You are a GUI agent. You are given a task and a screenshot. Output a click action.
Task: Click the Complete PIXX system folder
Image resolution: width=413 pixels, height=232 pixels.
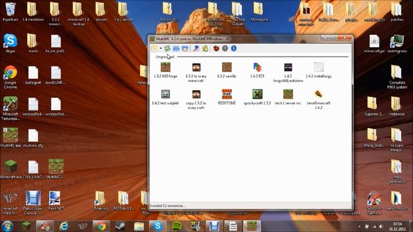click(397, 77)
